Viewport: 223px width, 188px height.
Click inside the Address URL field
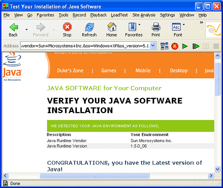(x=85, y=46)
